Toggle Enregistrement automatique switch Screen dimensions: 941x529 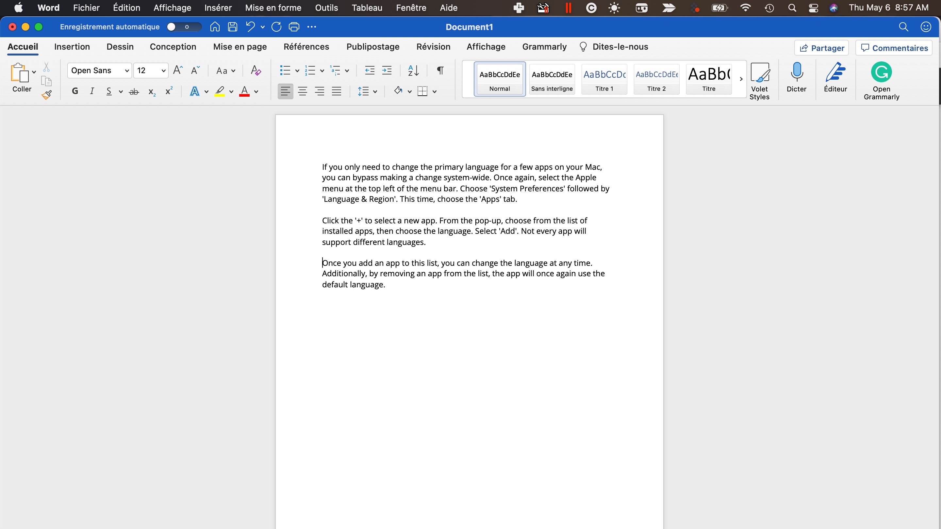[x=184, y=27]
